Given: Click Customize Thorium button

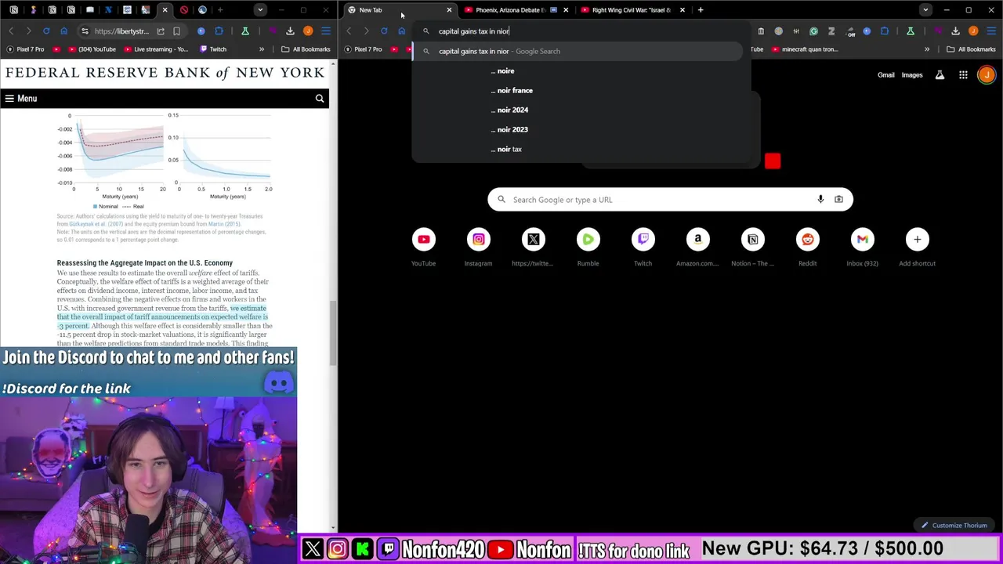Looking at the screenshot, I should (x=954, y=526).
